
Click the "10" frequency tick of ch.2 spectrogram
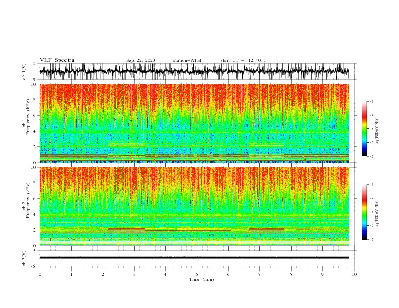(x=34, y=167)
